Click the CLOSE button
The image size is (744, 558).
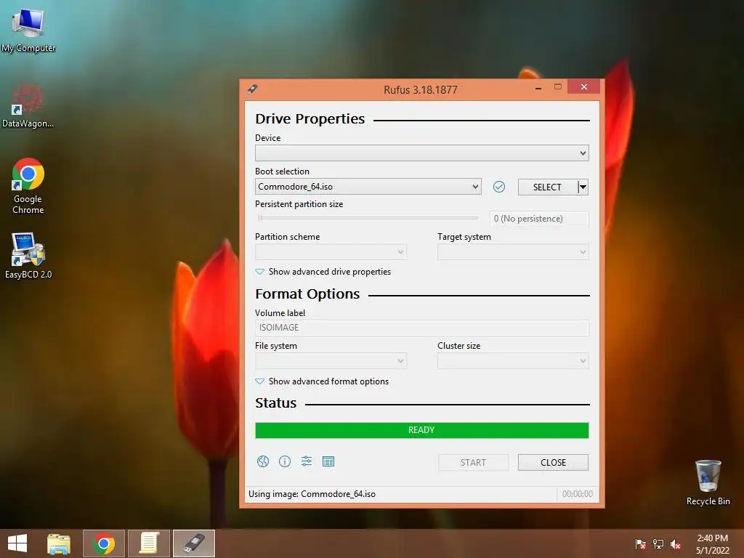553,463
